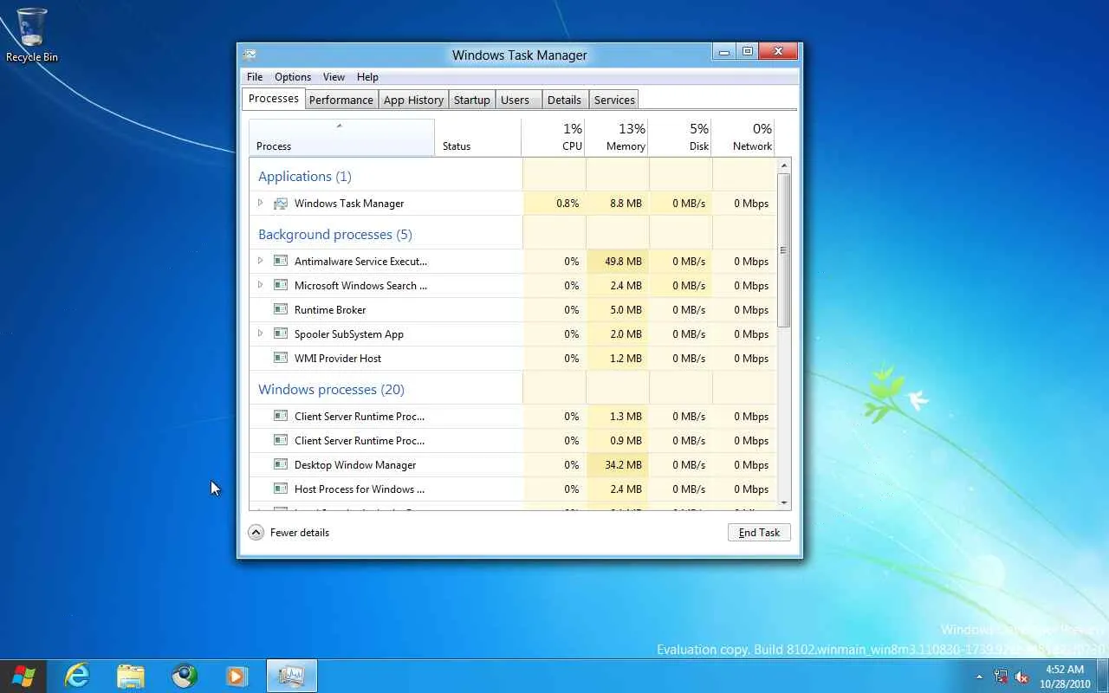Open the Startup tab

[x=472, y=100]
